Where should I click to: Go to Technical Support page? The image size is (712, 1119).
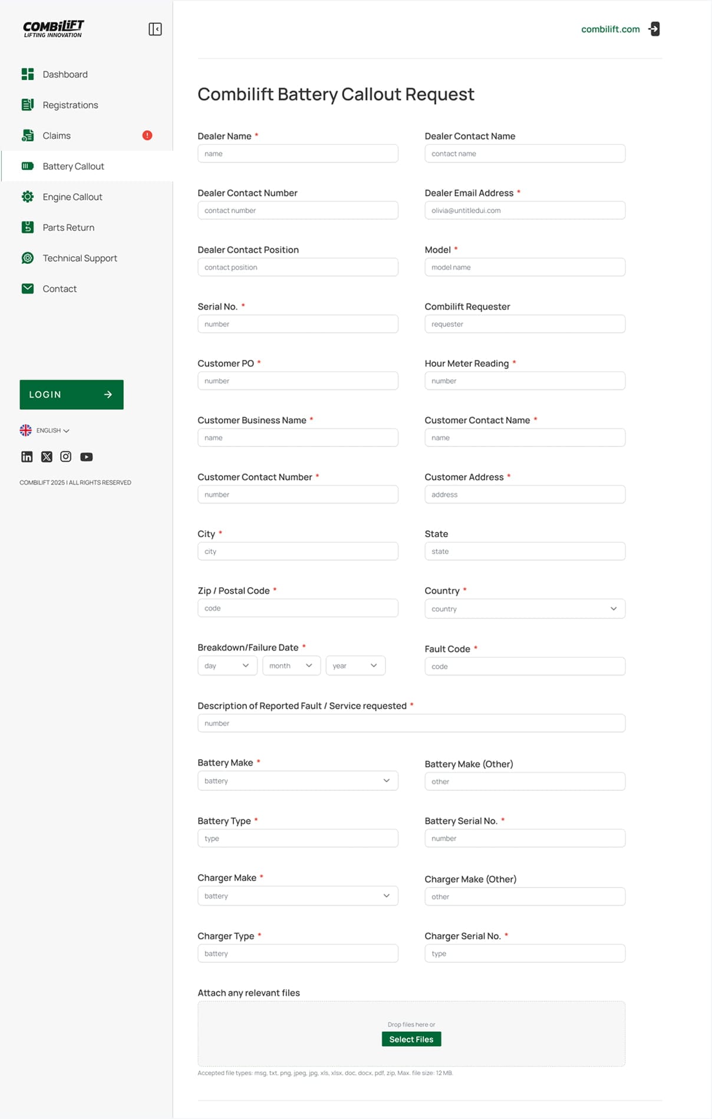click(x=80, y=258)
